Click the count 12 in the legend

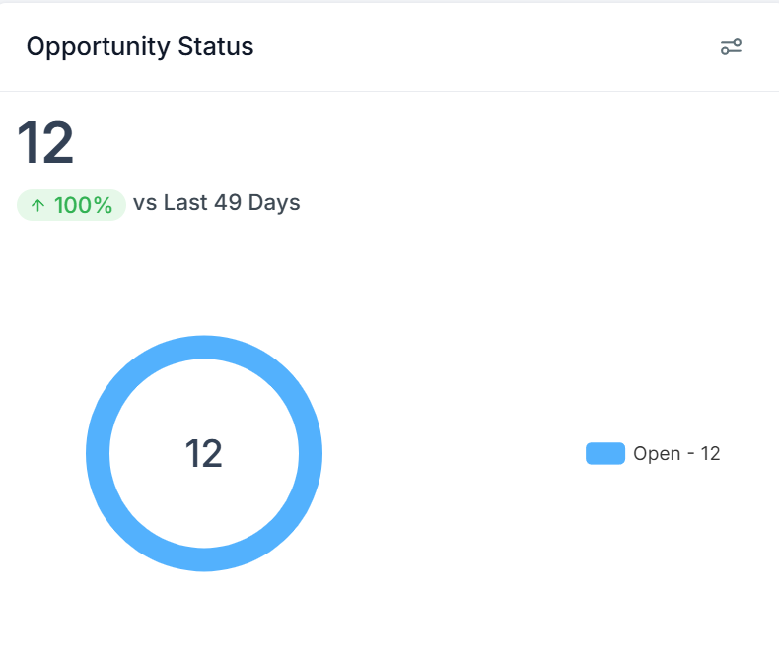pyautogui.click(x=710, y=453)
